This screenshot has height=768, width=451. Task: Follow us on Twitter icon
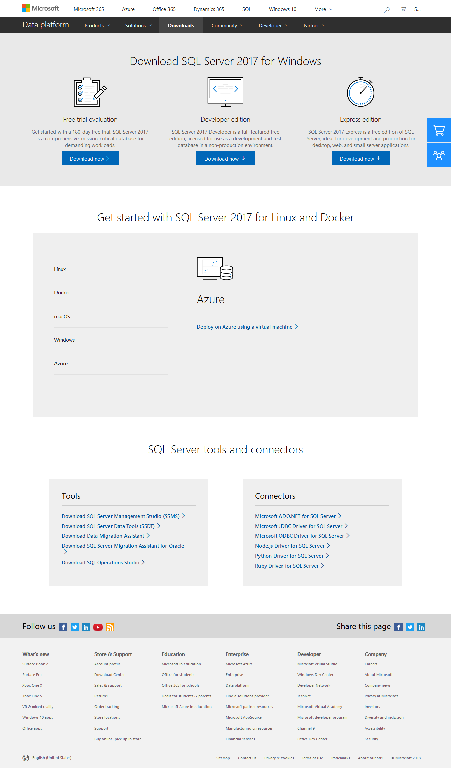click(x=75, y=627)
